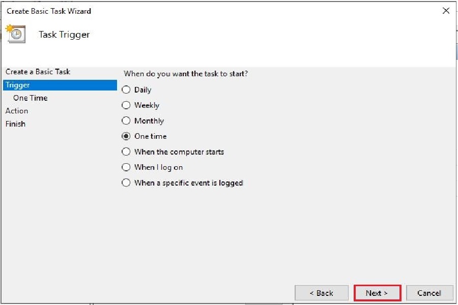The width and height of the screenshot is (458, 305).
Task: Jump to the Action step
Action: point(17,111)
